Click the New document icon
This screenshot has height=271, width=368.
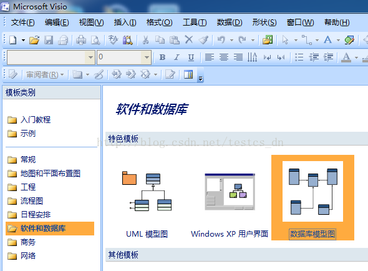click(13, 40)
